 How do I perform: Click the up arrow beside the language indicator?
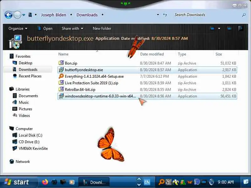[139, 179]
